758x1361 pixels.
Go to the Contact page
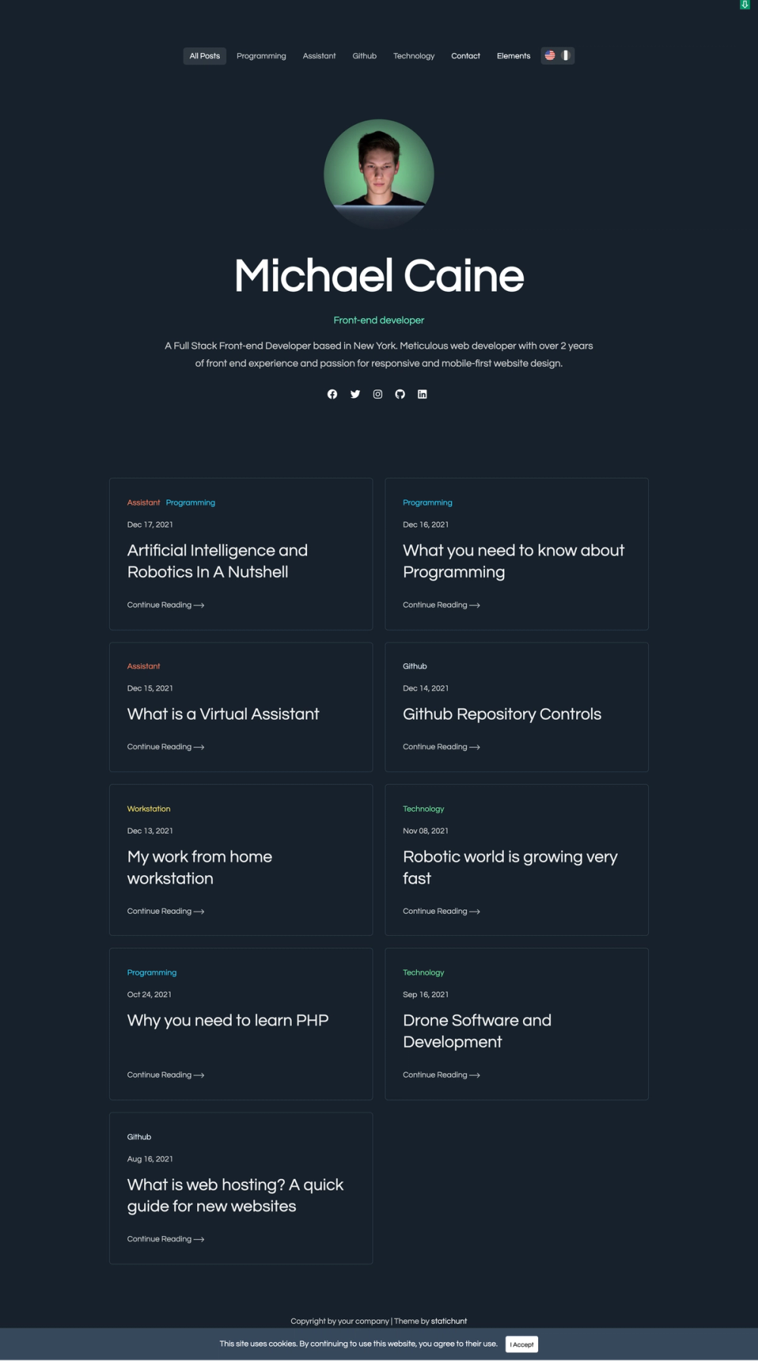tap(465, 56)
